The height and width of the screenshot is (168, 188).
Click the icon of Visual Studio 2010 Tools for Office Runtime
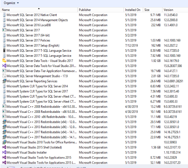point(4,142)
